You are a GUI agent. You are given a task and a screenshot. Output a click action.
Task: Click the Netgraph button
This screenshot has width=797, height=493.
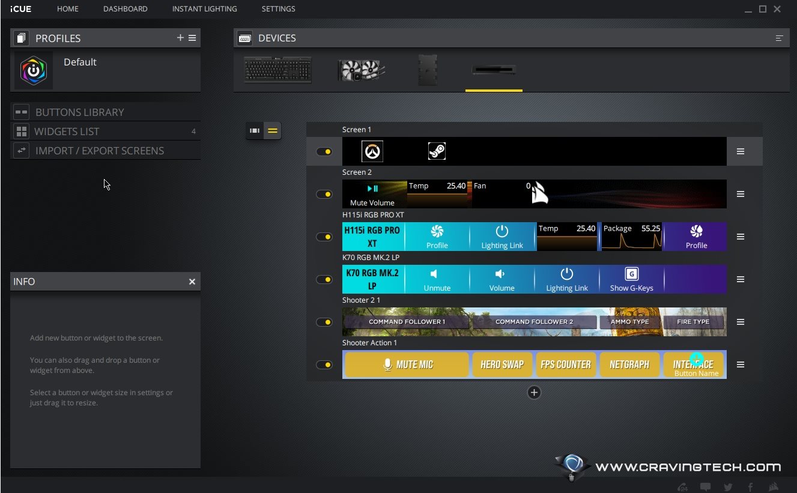pyautogui.click(x=629, y=364)
